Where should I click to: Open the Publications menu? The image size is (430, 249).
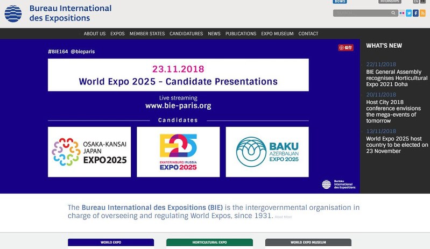[x=241, y=34]
